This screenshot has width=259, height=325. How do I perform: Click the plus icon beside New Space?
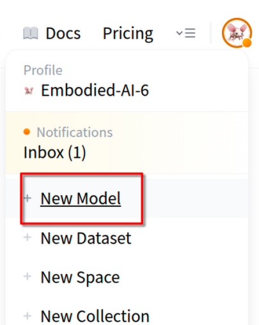point(27,276)
